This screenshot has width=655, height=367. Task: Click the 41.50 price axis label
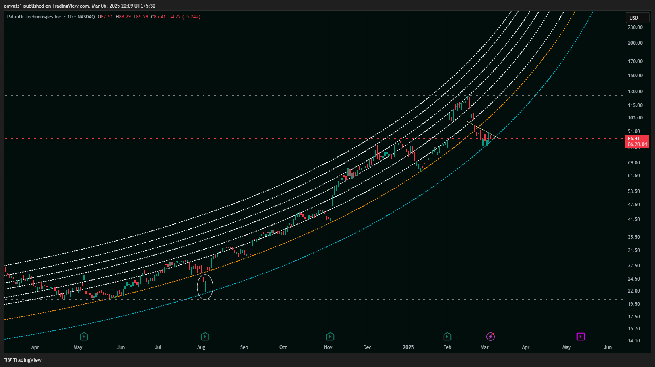tap(634, 219)
